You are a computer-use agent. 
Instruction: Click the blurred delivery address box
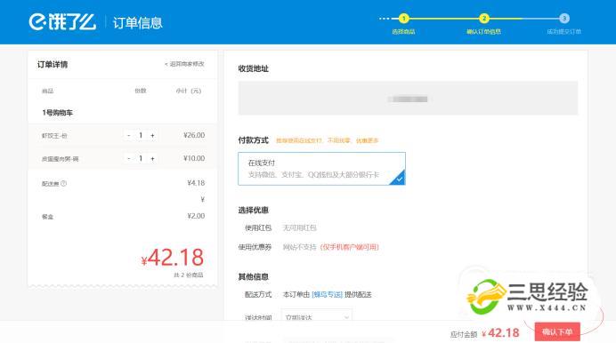click(x=408, y=99)
